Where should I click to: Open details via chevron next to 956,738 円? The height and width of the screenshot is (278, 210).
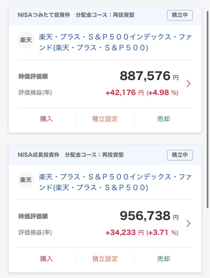pyautogui.click(x=188, y=223)
